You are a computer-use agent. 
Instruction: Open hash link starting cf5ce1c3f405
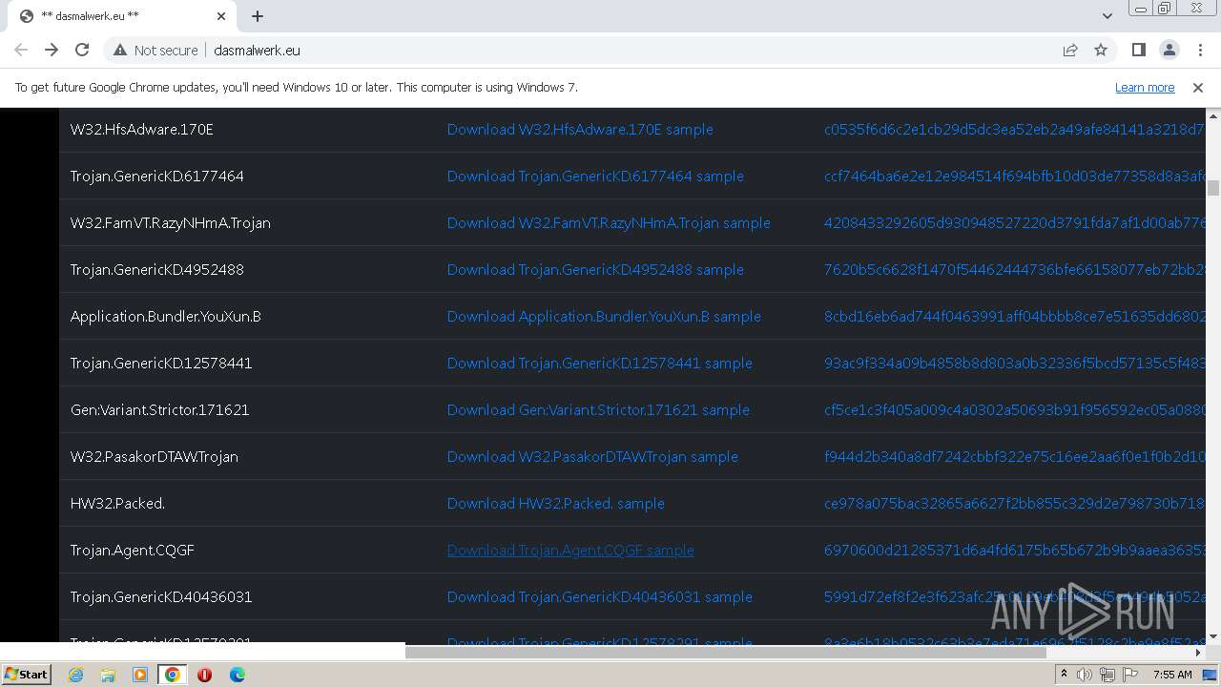(1014, 409)
